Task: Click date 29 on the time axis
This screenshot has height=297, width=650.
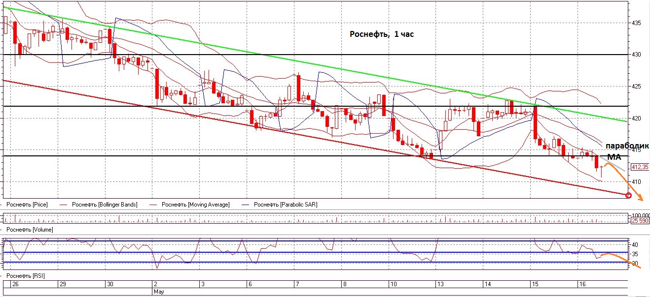Action: [x=63, y=284]
